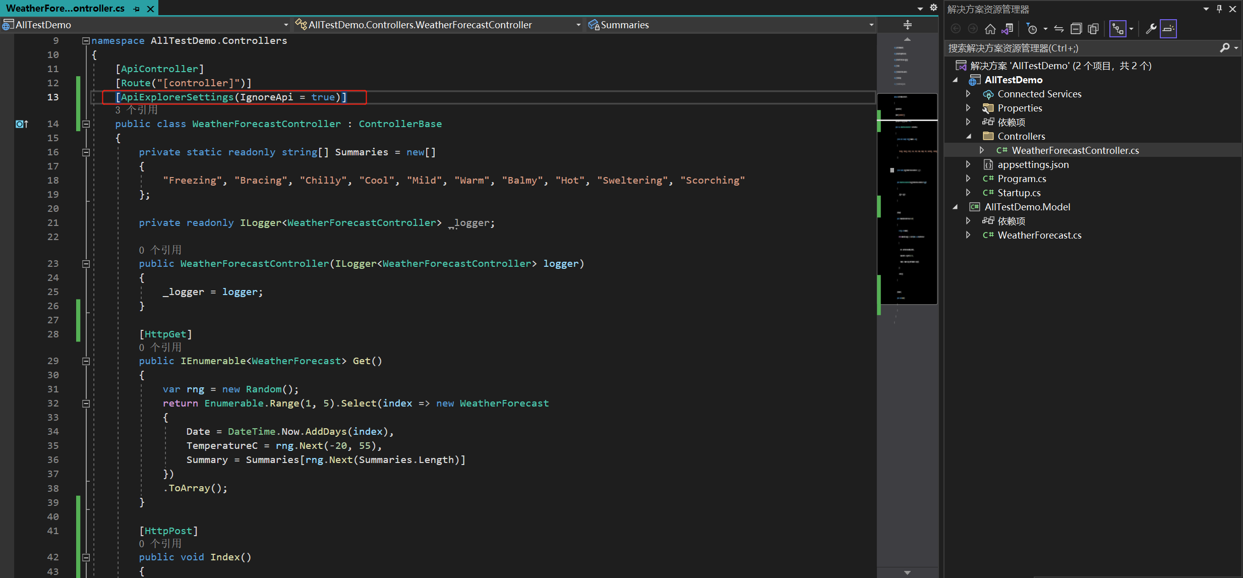Collapse the Index() method region
This screenshot has width=1243, height=578.
click(86, 557)
